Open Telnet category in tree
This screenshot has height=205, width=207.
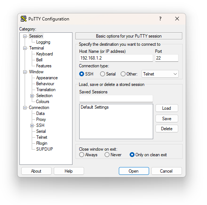[x=42, y=137]
